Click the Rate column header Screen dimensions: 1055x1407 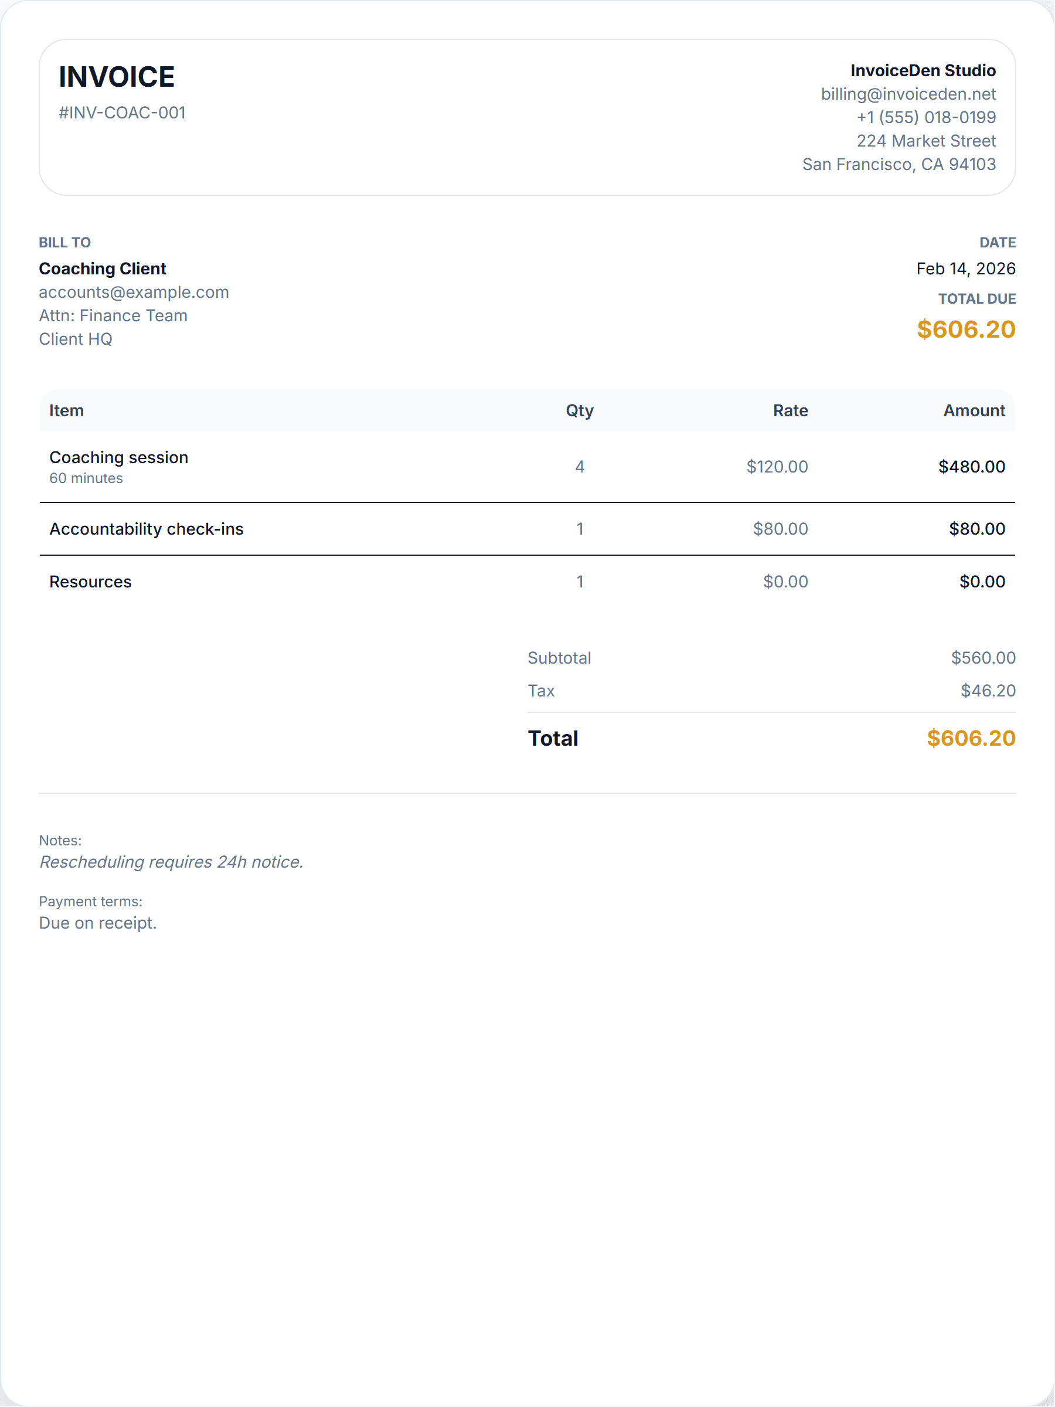[790, 411]
